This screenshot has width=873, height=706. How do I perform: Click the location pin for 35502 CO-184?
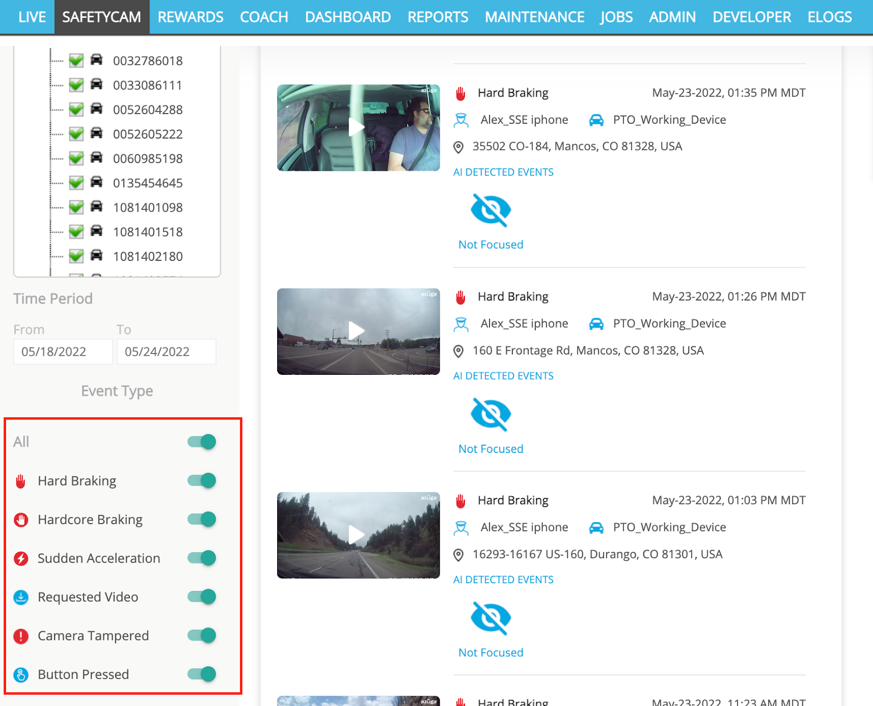pos(458,147)
